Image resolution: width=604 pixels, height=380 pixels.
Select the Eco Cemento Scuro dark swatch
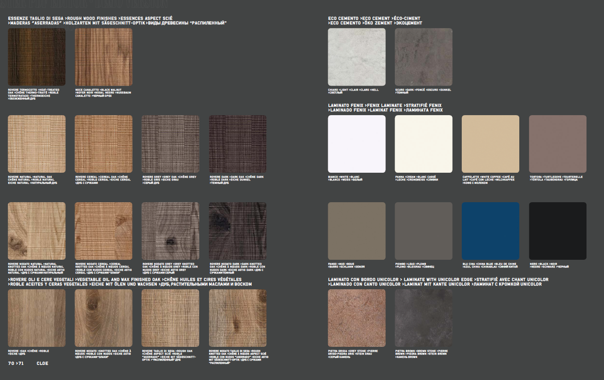coord(424,57)
